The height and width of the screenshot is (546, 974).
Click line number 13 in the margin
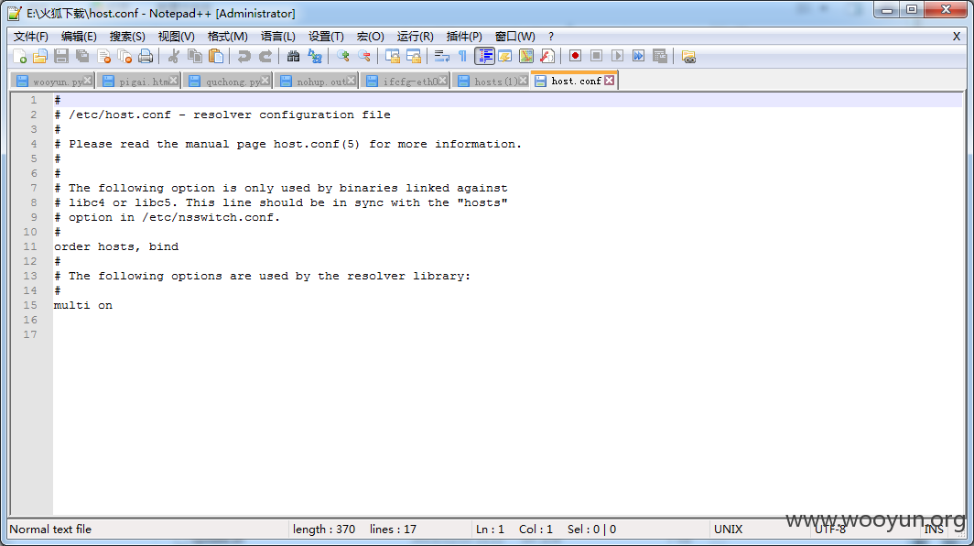(30, 276)
